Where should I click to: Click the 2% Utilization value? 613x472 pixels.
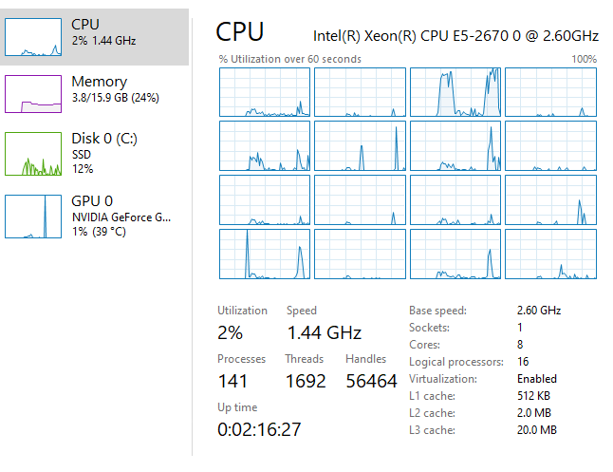tap(230, 332)
